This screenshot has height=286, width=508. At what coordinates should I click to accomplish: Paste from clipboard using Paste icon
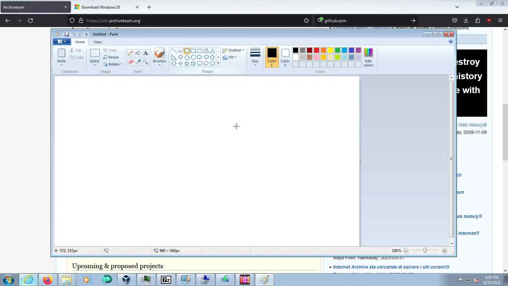(62, 53)
